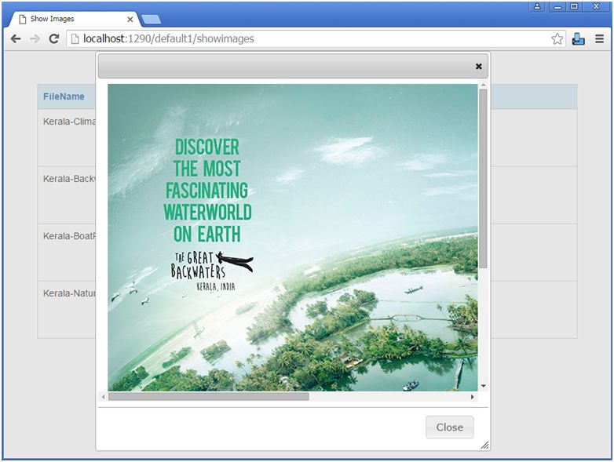Click the vertical scrollbar up arrow

pyautogui.click(x=483, y=85)
